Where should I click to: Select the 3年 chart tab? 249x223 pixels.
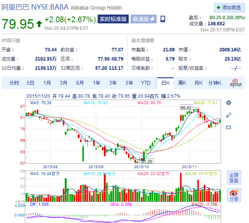click(x=113, y=83)
